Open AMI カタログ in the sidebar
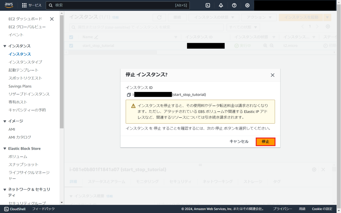The width and height of the screenshot is (341, 213). pyautogui.click(x=20, y=137)
